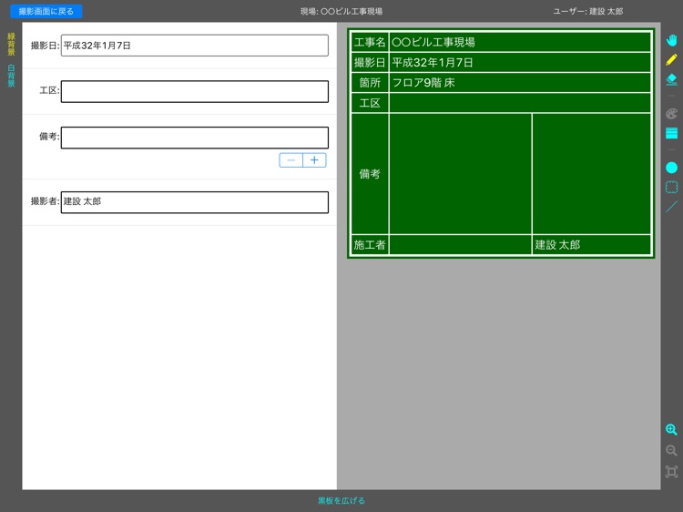Select the dashed rectangle selection tool
The height and width of the screenshot is (512, 683).
coord(671,187)
